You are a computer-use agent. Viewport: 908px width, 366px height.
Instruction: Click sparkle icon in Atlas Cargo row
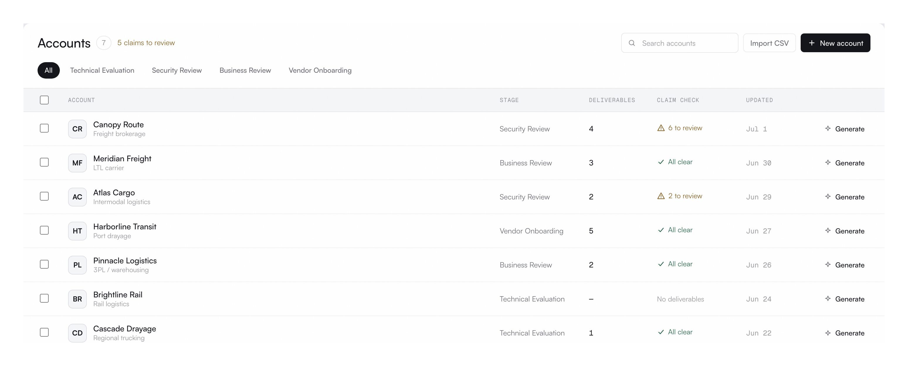828,196
